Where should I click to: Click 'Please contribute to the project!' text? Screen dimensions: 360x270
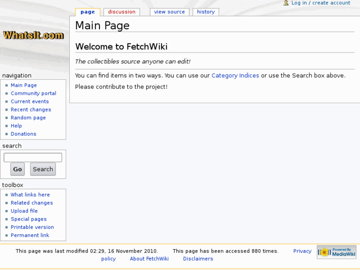[x=121, y=87]
